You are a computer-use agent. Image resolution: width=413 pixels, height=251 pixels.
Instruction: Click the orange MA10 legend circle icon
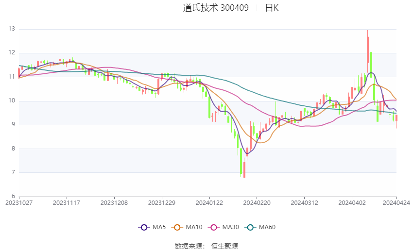click(177, 228)
